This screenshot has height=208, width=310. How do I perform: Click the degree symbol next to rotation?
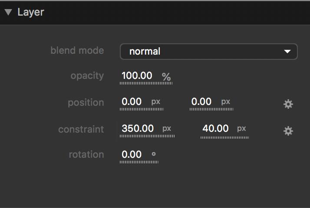coord(153,154)
